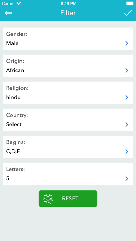Select the Male gender value
The height and width of the screenshot is (241, 136).
pos(12,43)
